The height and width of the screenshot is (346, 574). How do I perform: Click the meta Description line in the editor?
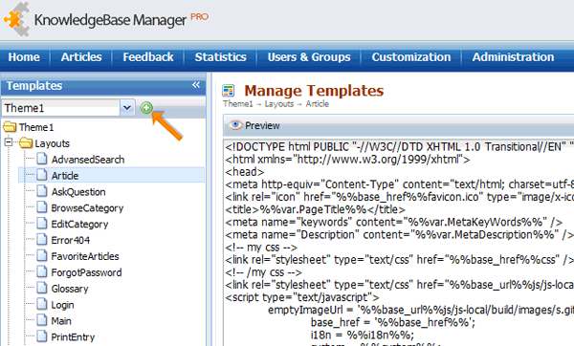click(x=399, y=234)
